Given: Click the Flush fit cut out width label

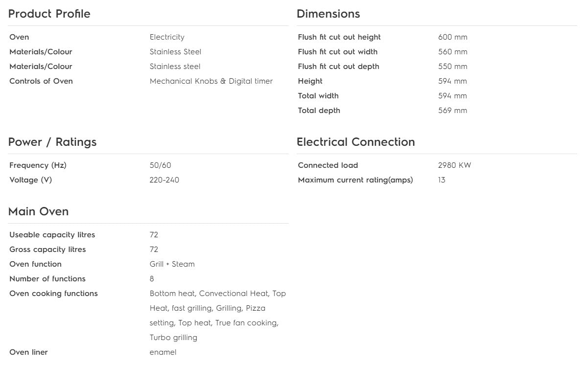Looking at the screenshot, I should [x=337, y=52].
